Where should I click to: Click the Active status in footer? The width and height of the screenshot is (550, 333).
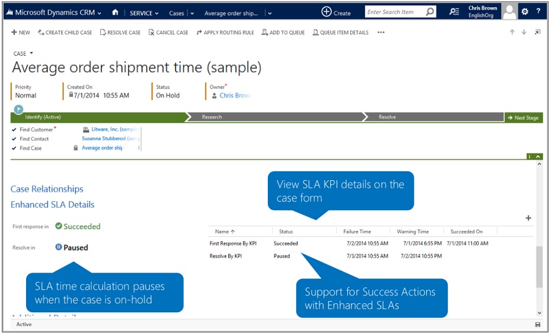coord(24,324)
